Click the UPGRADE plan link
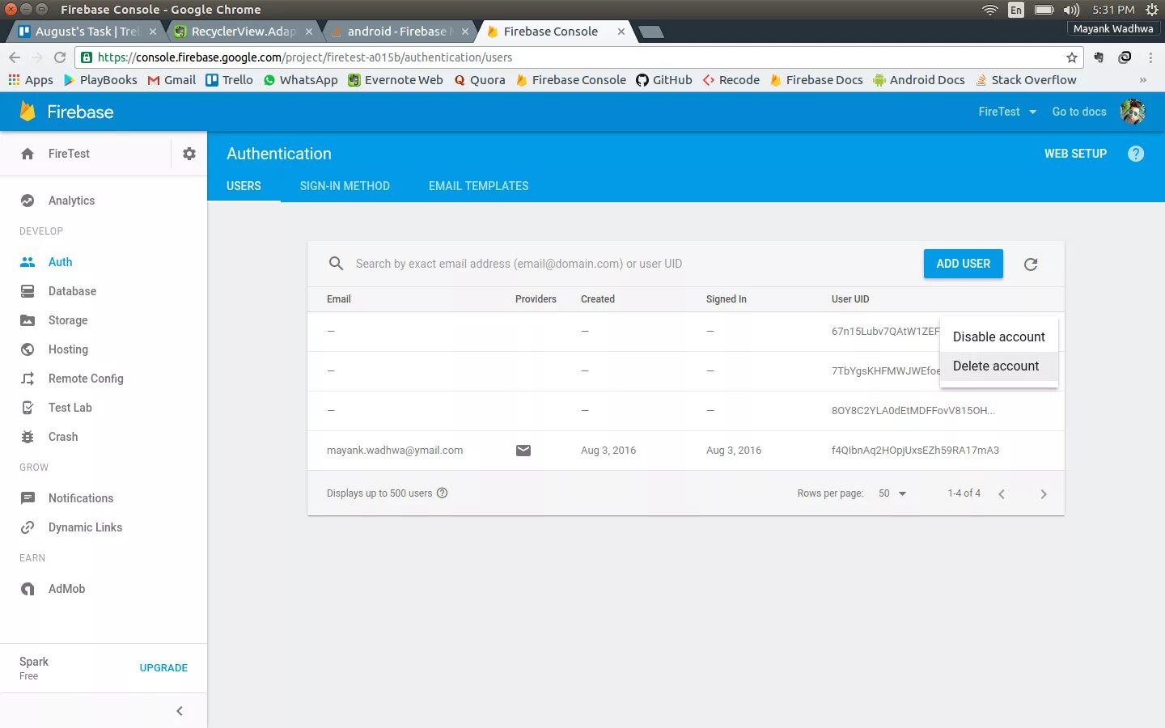The height and width of the screenshot is (728, 1165). pyautogui.click(x=163, y=668)
